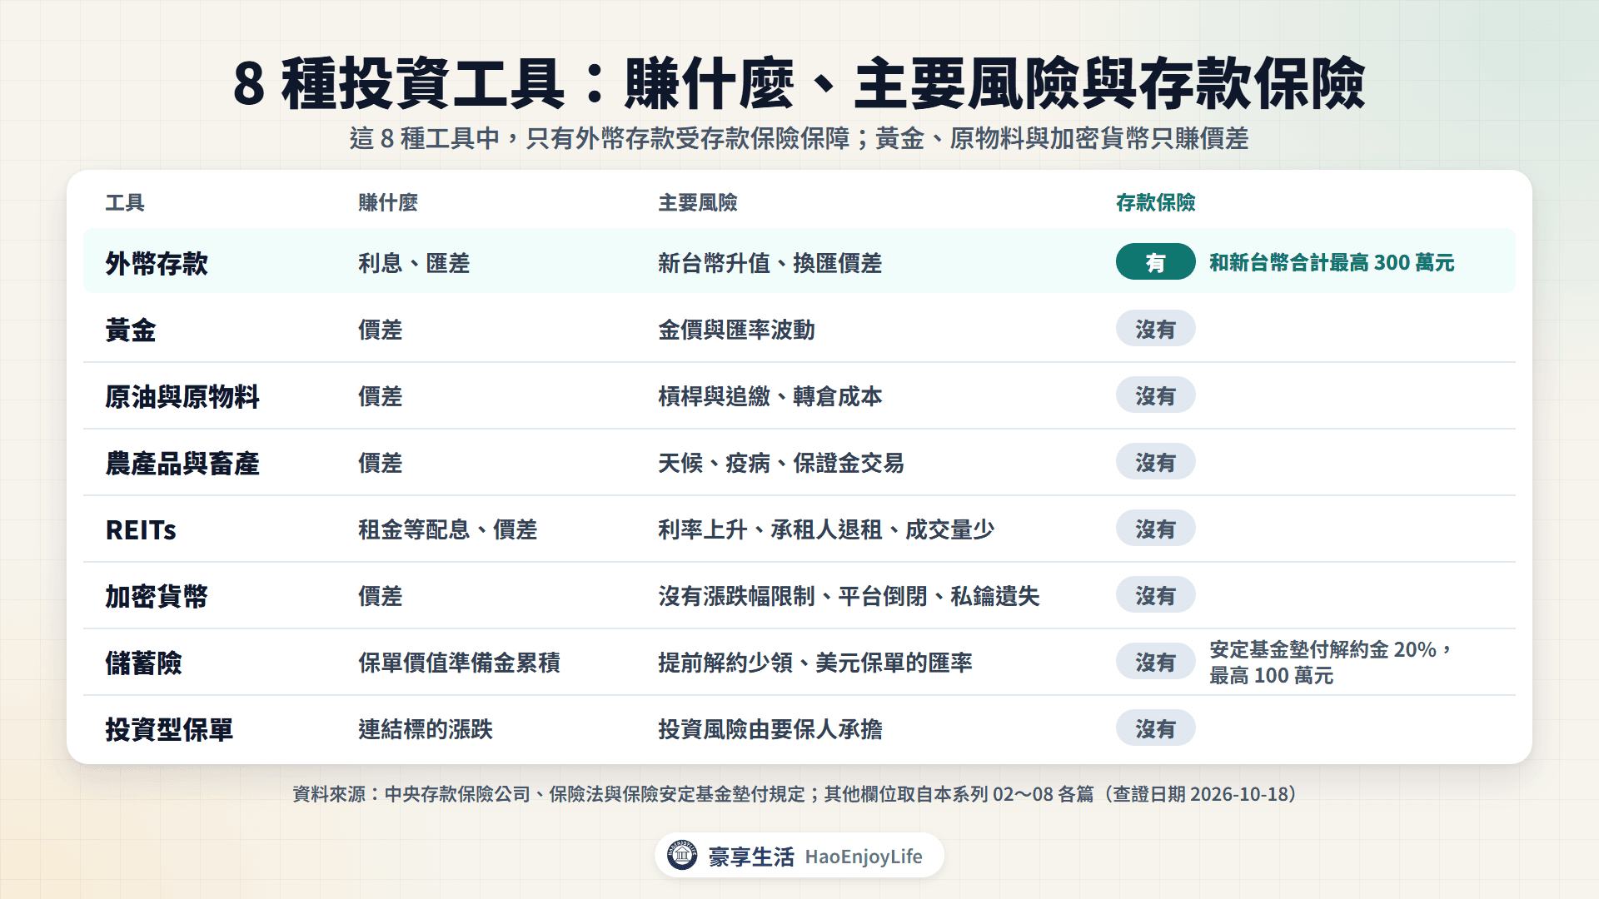Click the 沒有 badge in the 黃金 row
Viewport: 1599px width, 899px height.
tap(1155, 329)
